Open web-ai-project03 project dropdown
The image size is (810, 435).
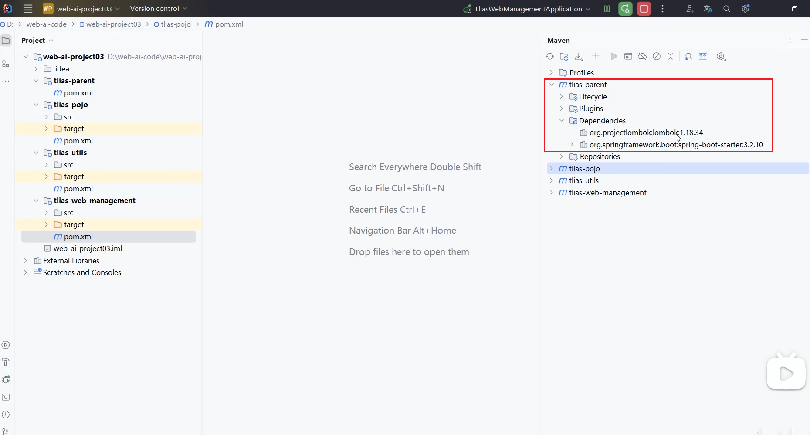[x=81, y=9]
